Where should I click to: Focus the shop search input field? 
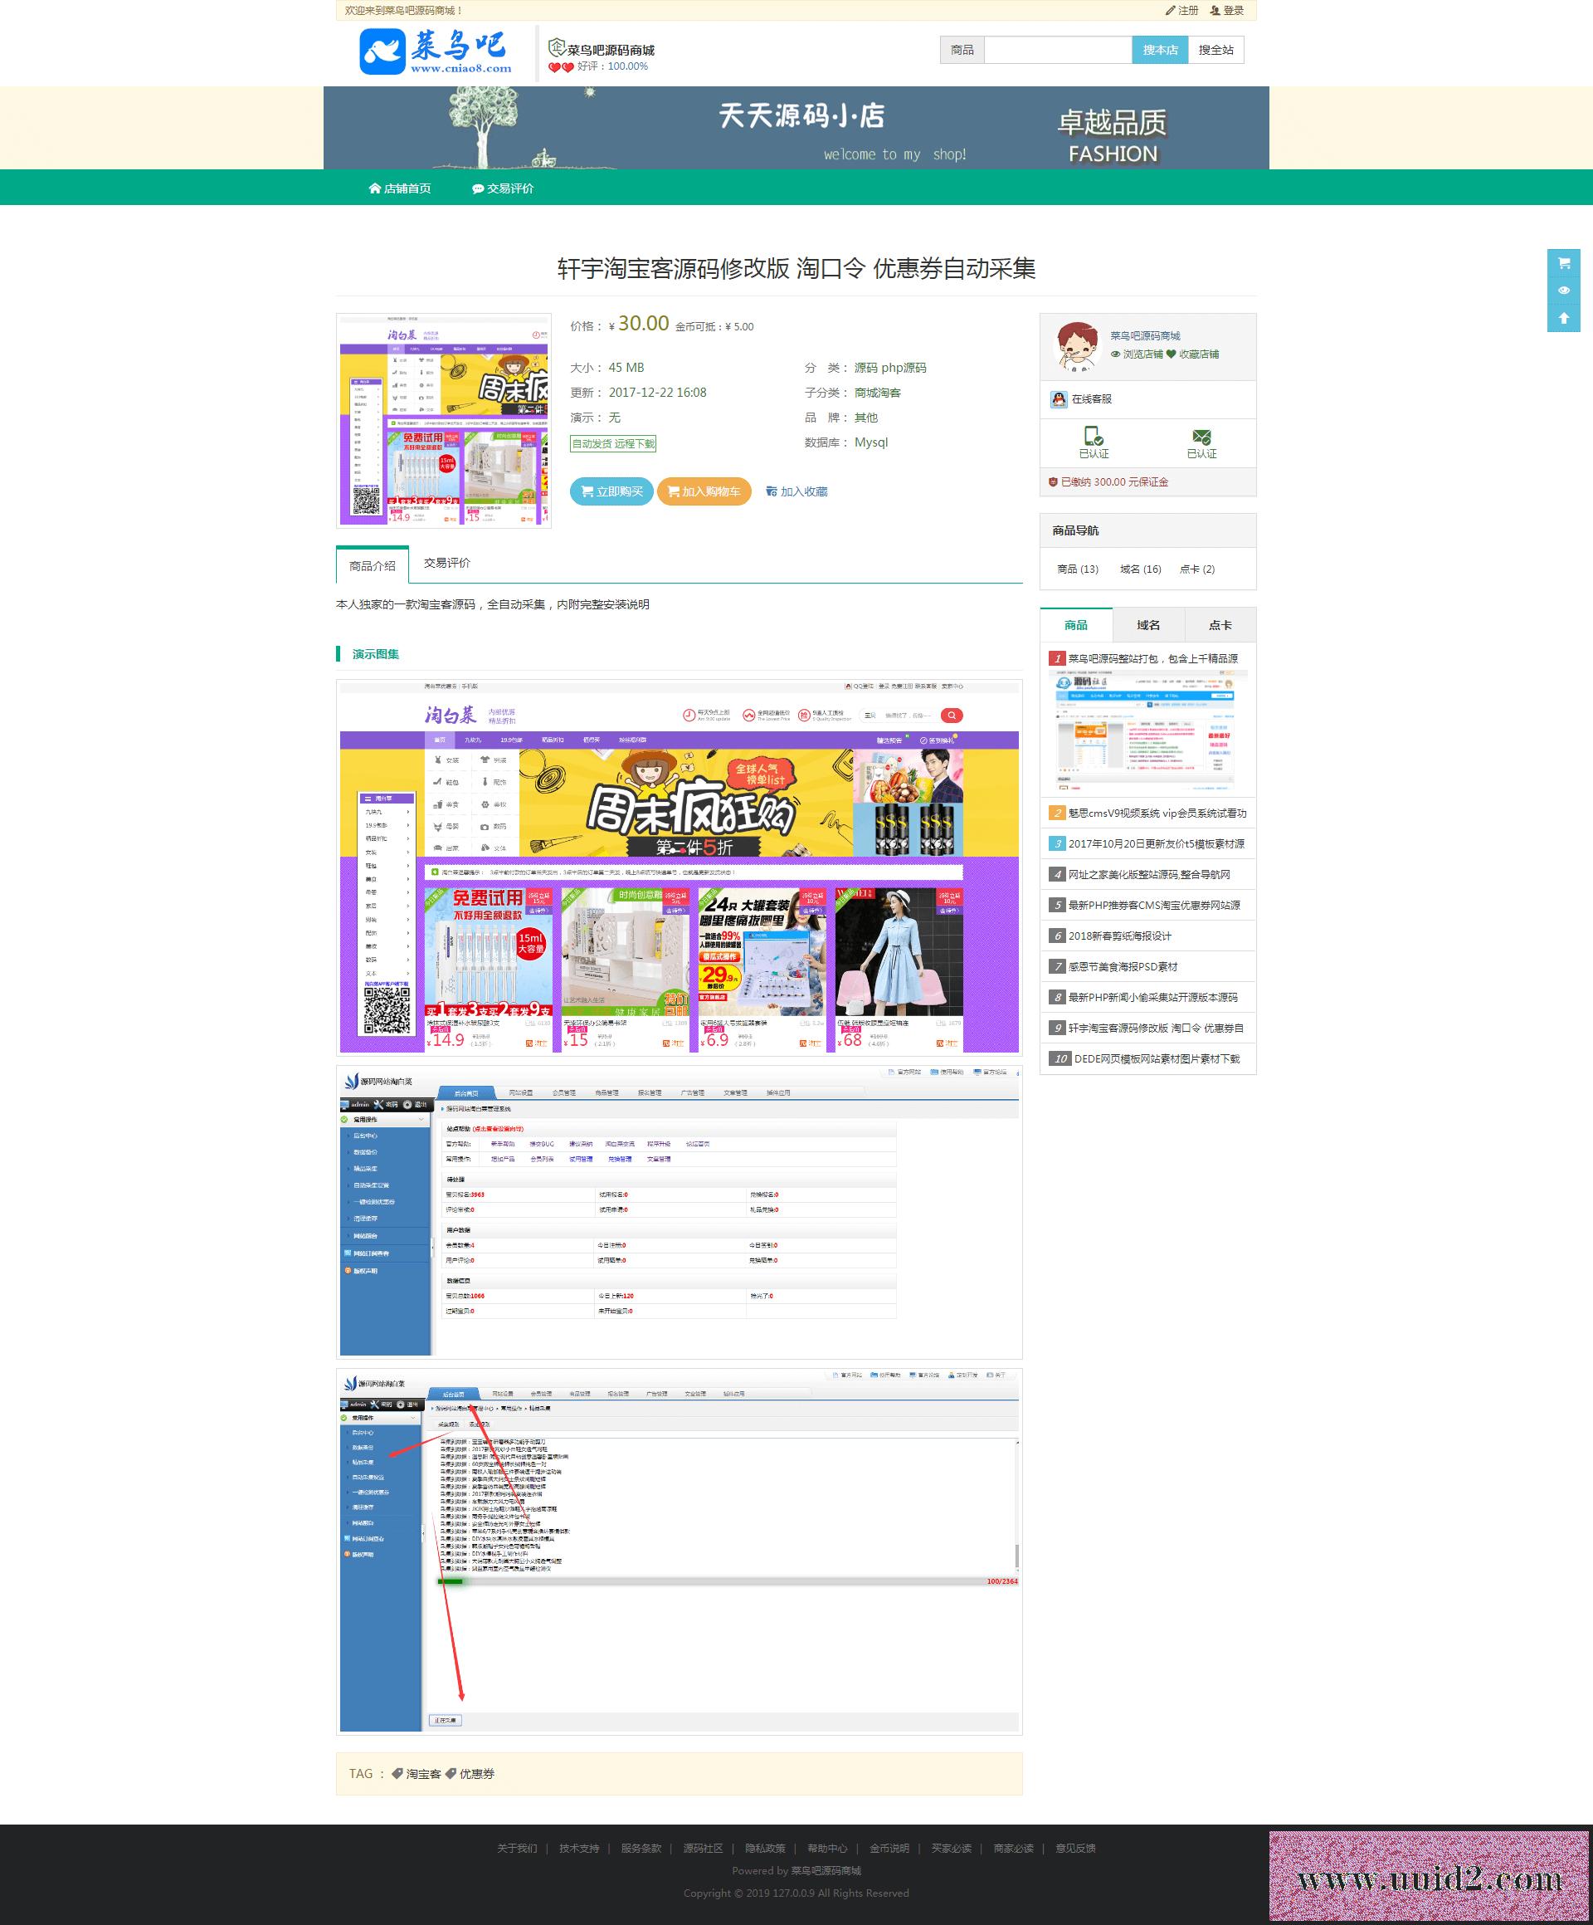(1058, 51)
